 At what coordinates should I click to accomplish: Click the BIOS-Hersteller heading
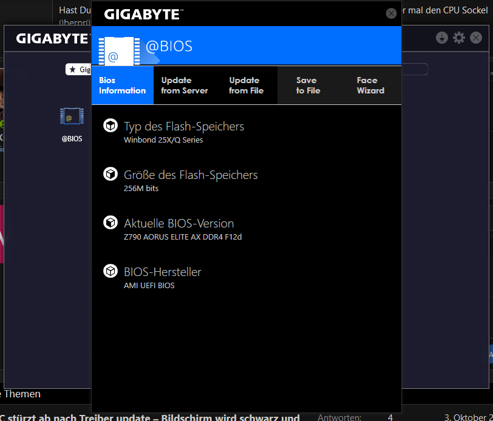tap(163, 272)
